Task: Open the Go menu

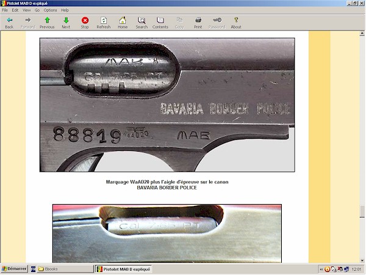Action: 37,10
